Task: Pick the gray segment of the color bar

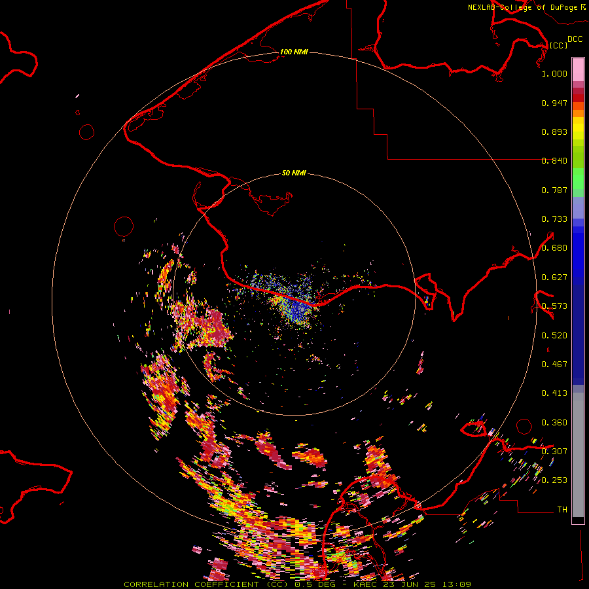Action: coord(578,455)
